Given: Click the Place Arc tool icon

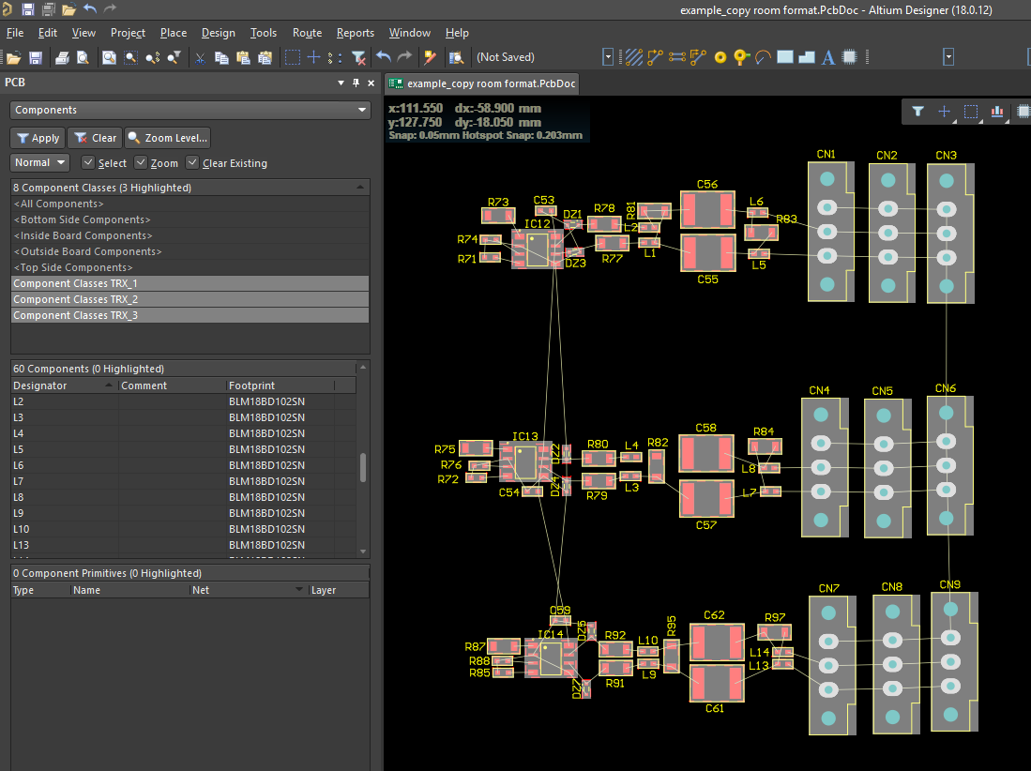Looking at the screenshot, I should click(x=761, y=57).
